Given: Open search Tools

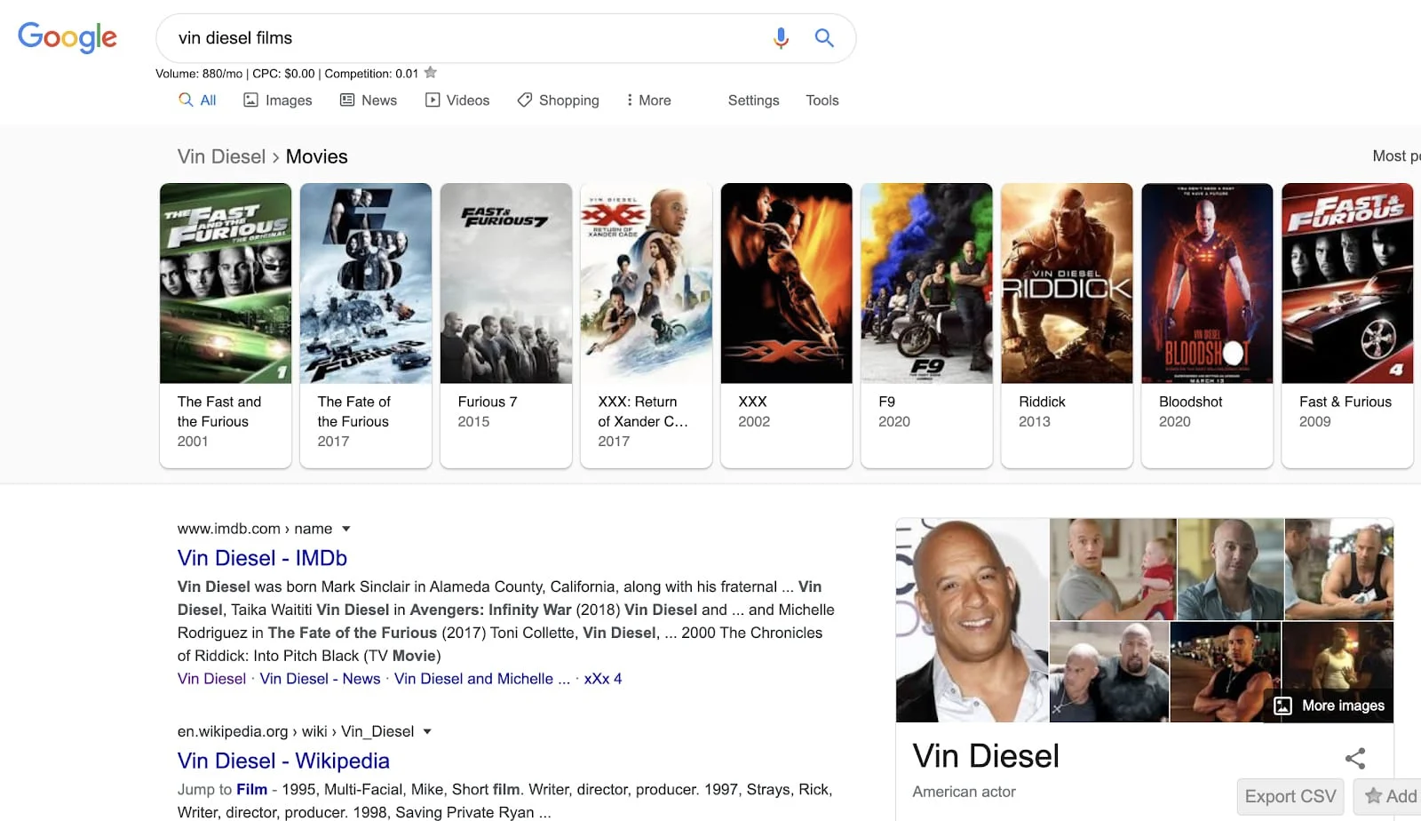Looking at the screenshot, I should (x=822, y=100).
